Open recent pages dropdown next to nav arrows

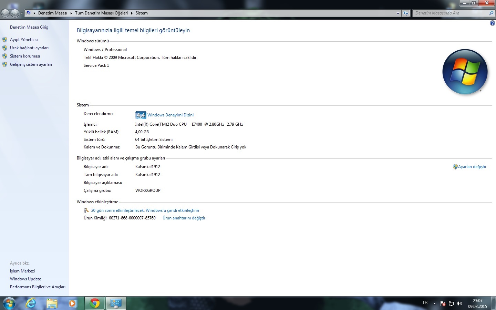point(22,13)
